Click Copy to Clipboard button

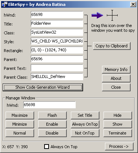tap(112, 46)
